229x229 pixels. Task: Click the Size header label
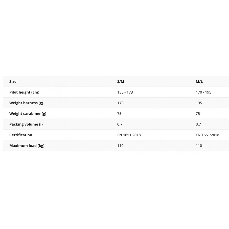pos(13,82)
